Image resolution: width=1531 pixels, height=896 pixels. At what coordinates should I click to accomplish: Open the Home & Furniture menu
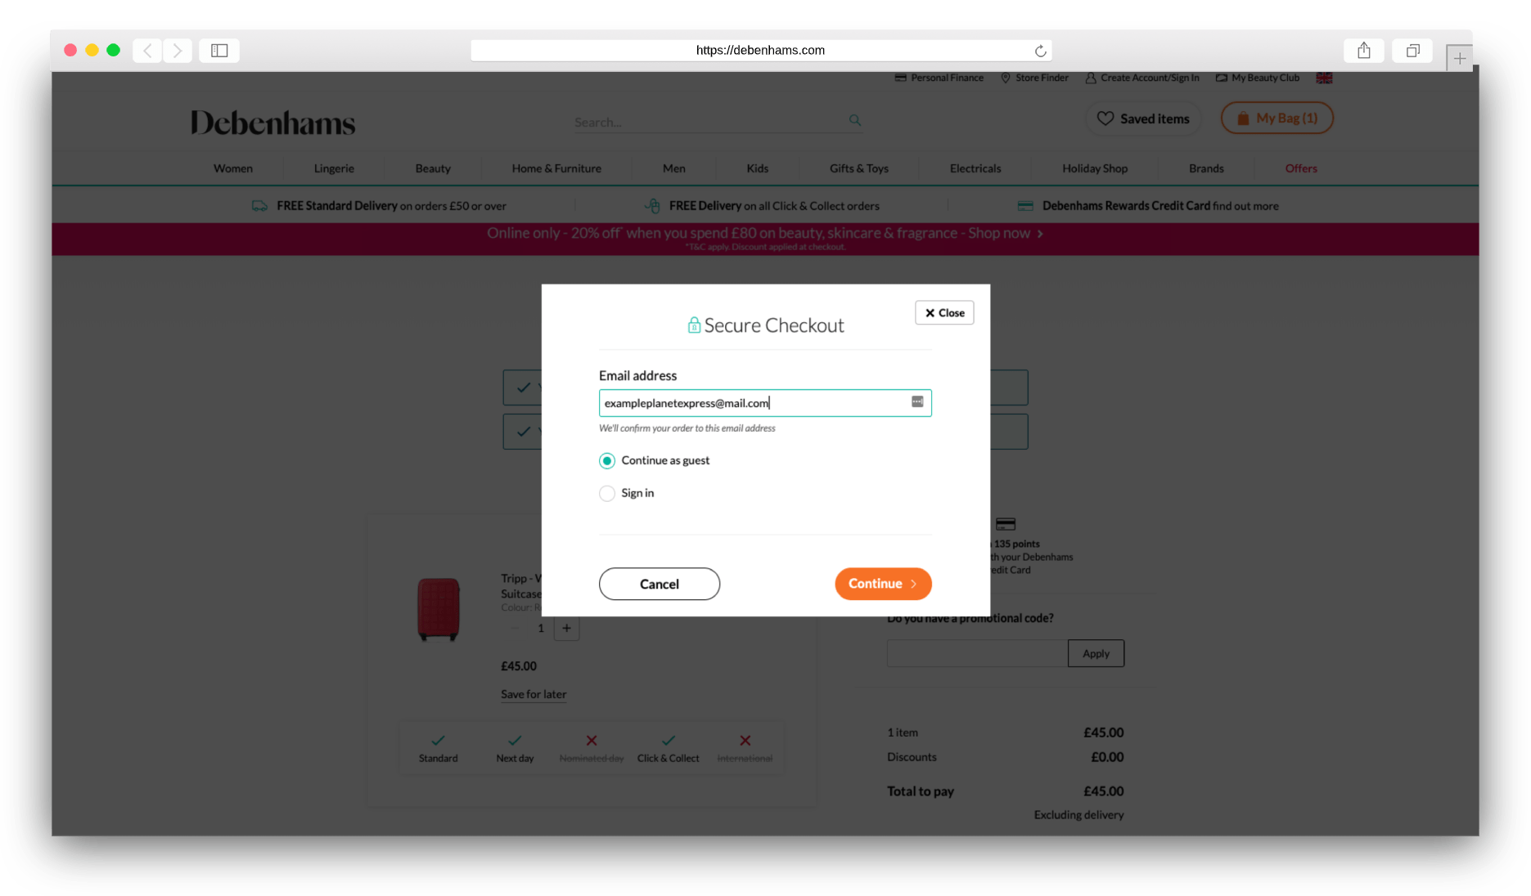point(556,168)
